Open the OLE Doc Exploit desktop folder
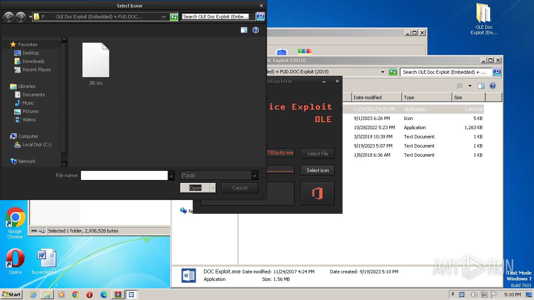Image resolution: width=534 pixels, height=300 pixels. click(x=484, y=19)
